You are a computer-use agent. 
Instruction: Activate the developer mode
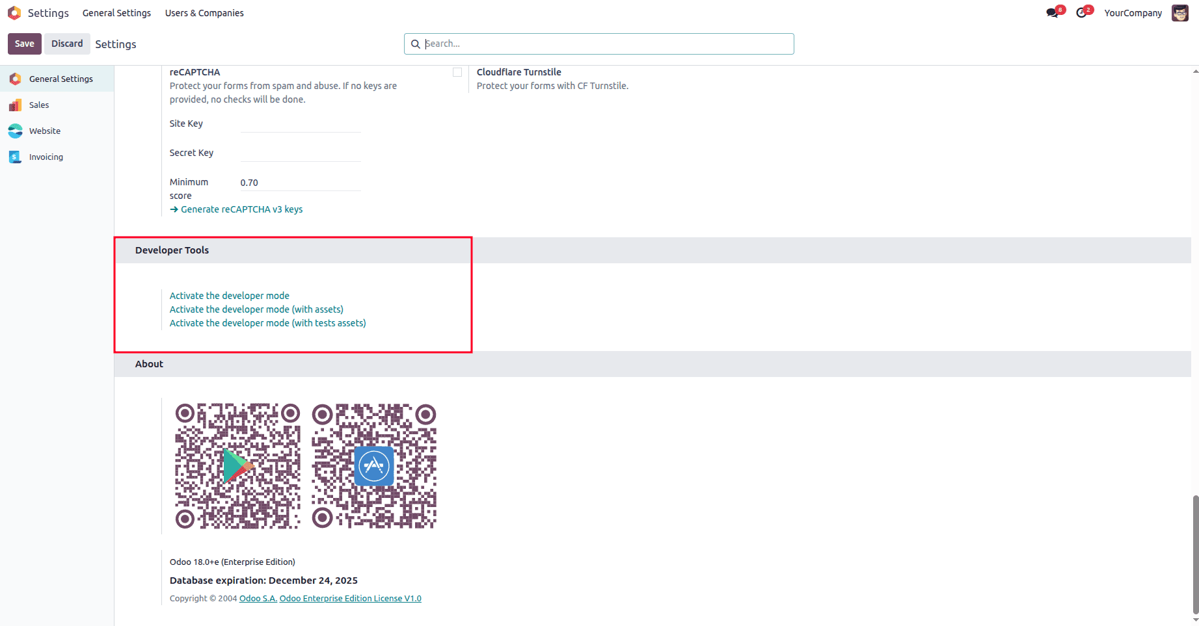tap(229, 295)
